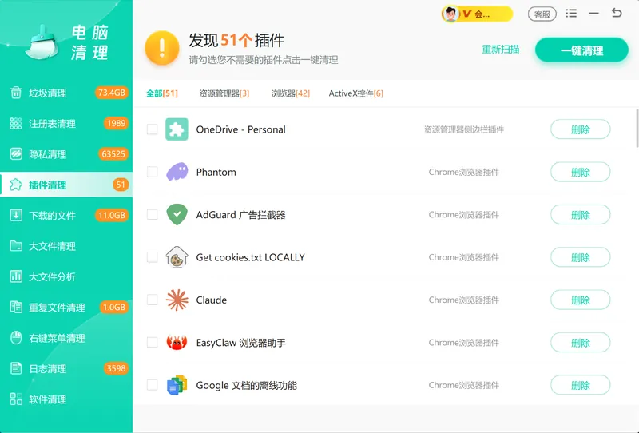Click the Claude plugin name text
Screen dimensions: 639x433
coord(212,300)
